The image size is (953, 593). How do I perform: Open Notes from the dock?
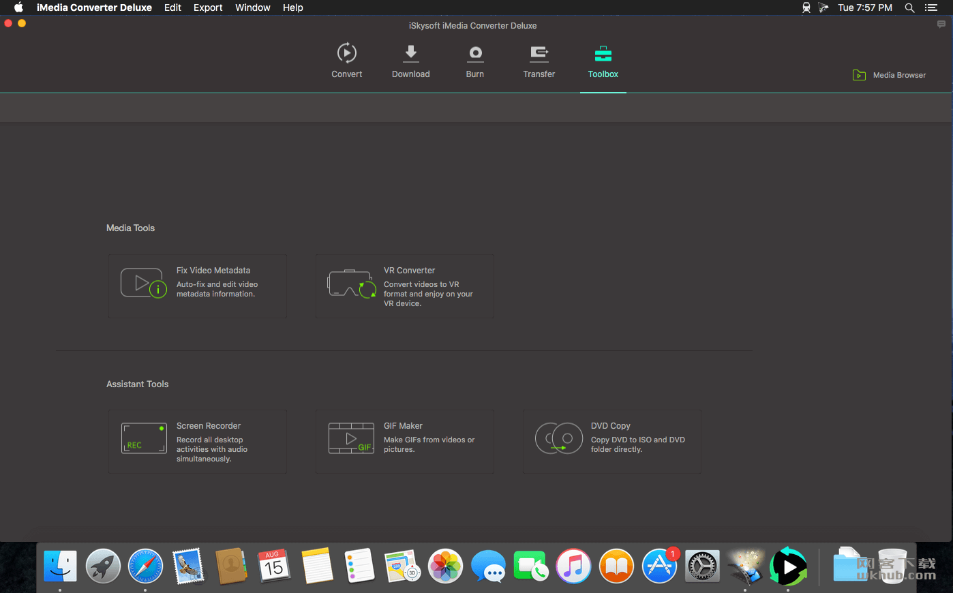317,566
